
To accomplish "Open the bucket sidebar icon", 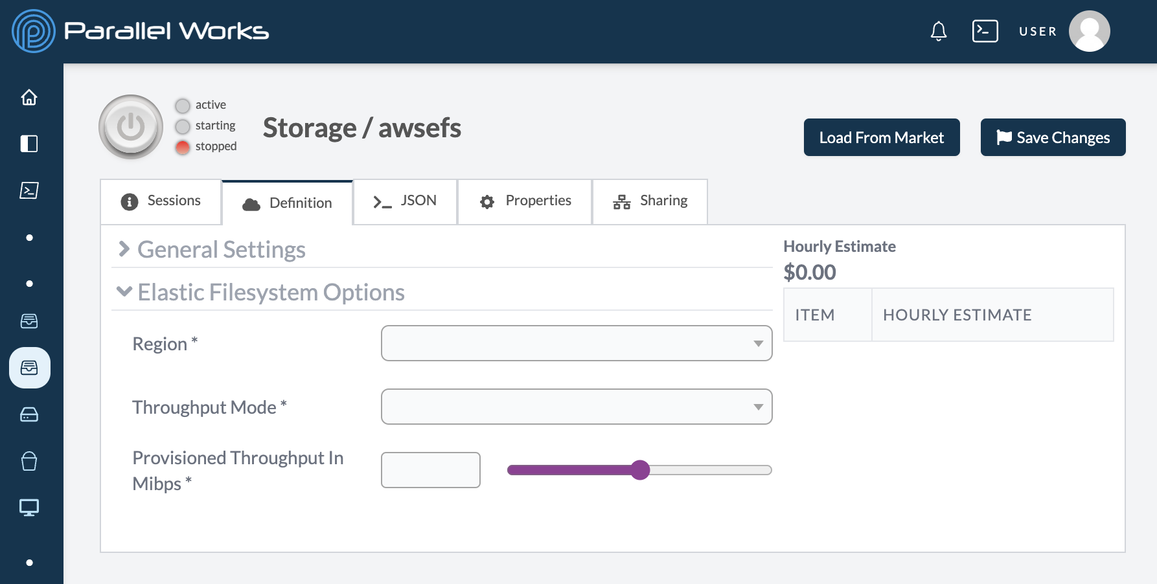I will click(29, 461).
